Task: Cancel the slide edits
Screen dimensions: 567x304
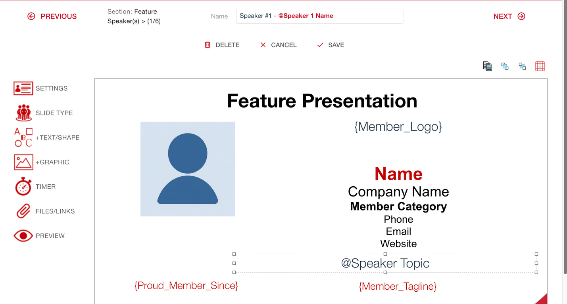Action: coord(278,45)
